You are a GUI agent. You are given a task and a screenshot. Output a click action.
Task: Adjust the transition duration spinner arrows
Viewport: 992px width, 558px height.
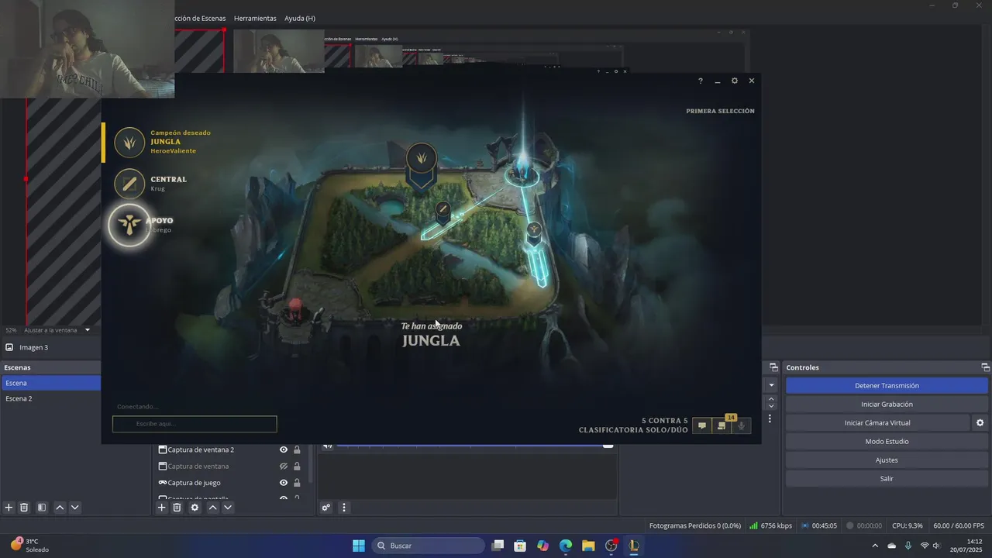click(770, 403)
